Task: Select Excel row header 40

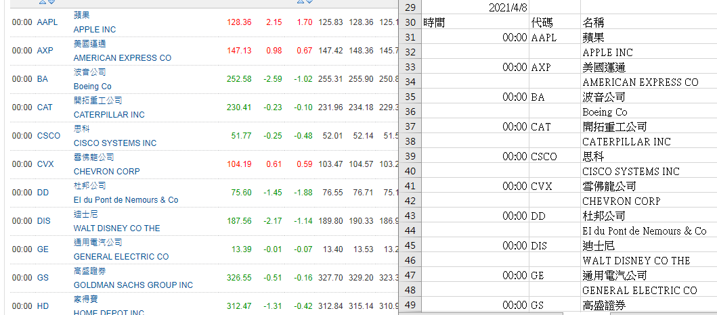Action: click(x=410, y=171)
